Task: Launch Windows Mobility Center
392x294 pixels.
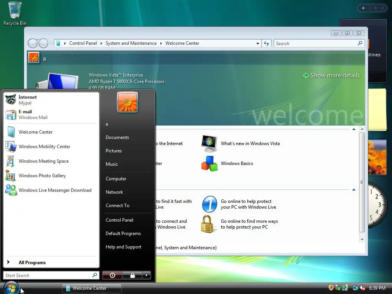Action: [x=51, y=147]
